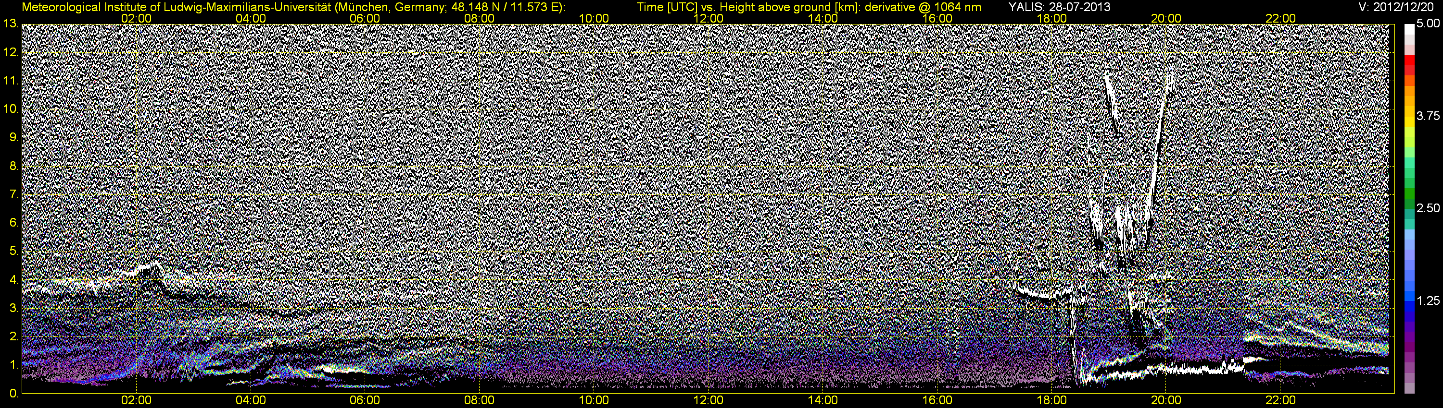The image size is (1443, 408).
Task: Click the 10:00 tick label on the bottom axis
Action: coord(595,401)
